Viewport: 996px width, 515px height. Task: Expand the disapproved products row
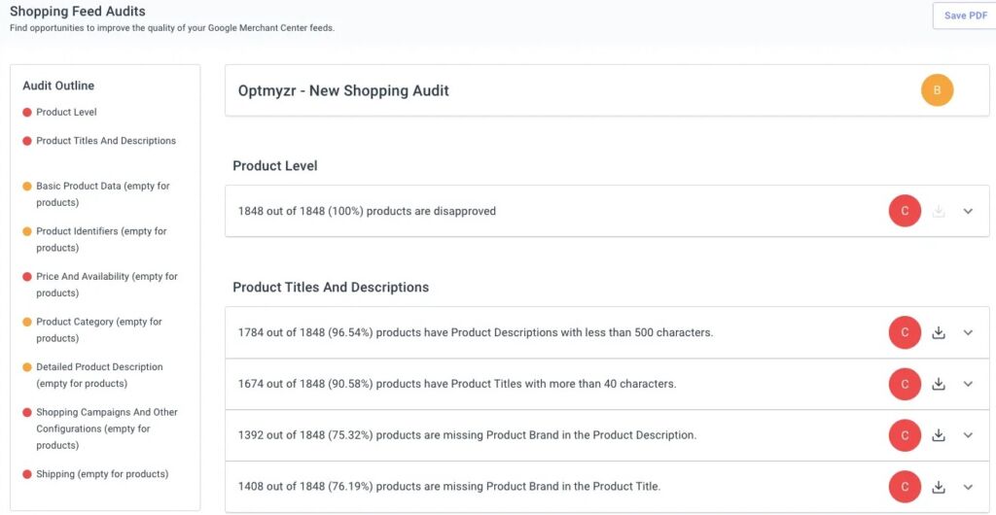(968, 211)
